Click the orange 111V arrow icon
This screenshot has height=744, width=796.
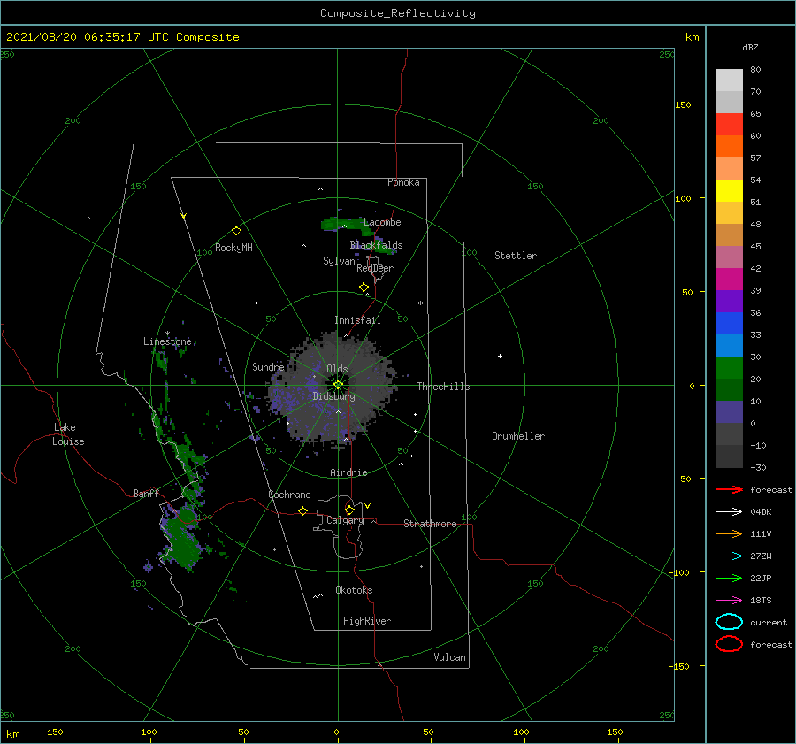(729, 533)
